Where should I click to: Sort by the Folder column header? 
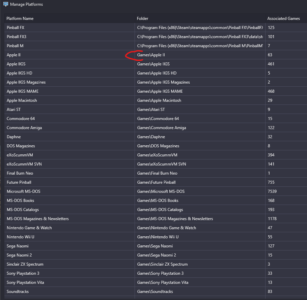(200, 19)
